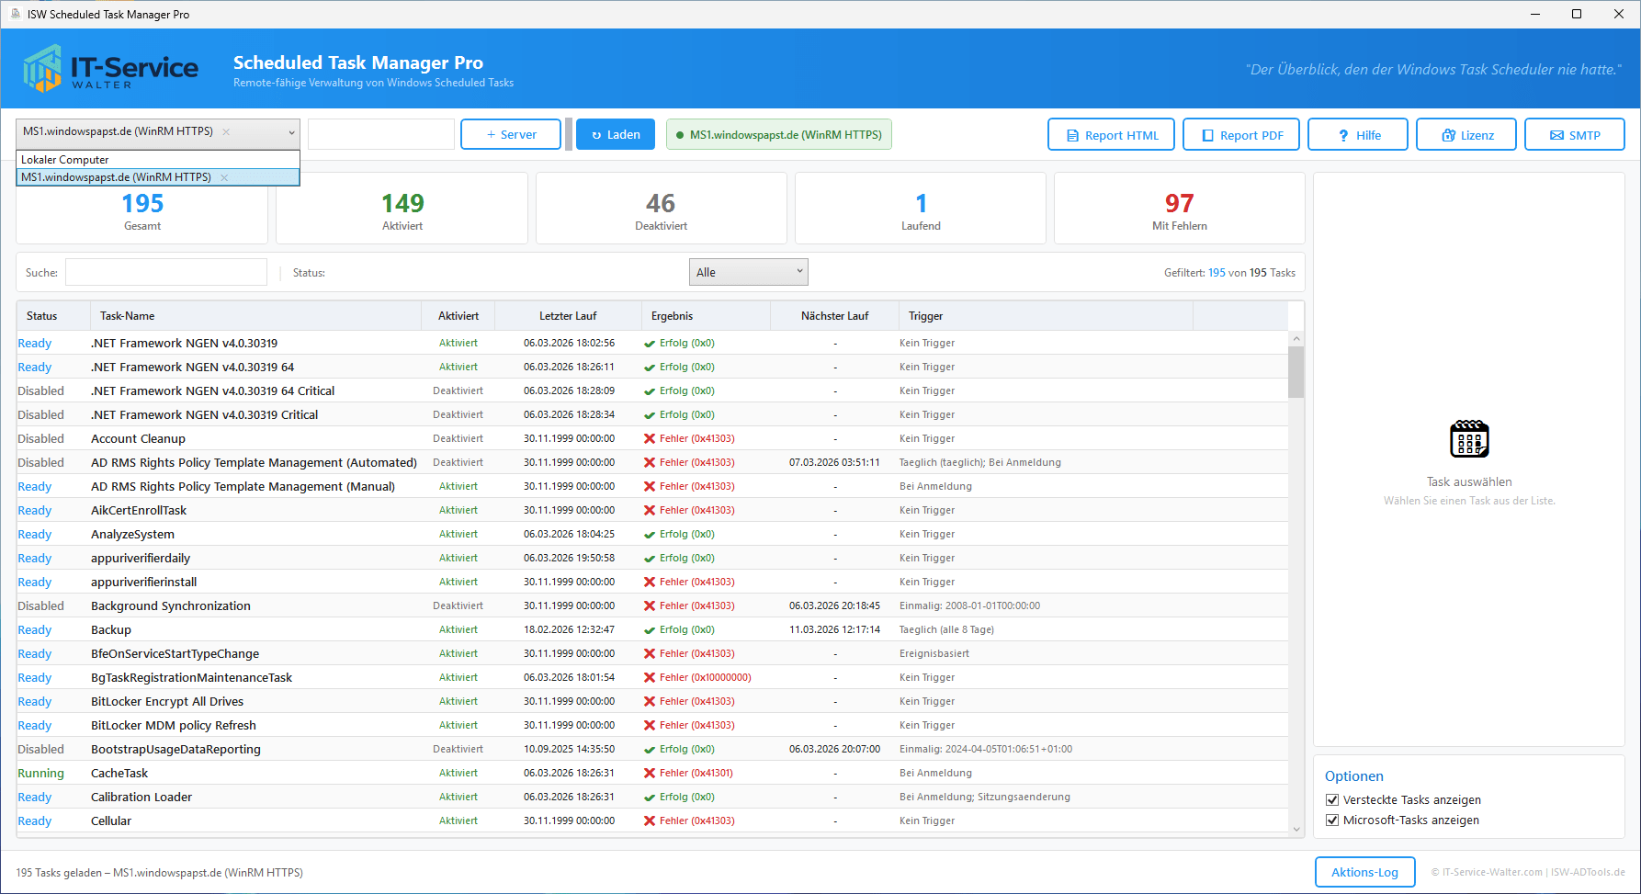The image size is (1641, 894).
Task: Sort by Task-Name column header
Action: pyautogui.click(x=128, y=316)
